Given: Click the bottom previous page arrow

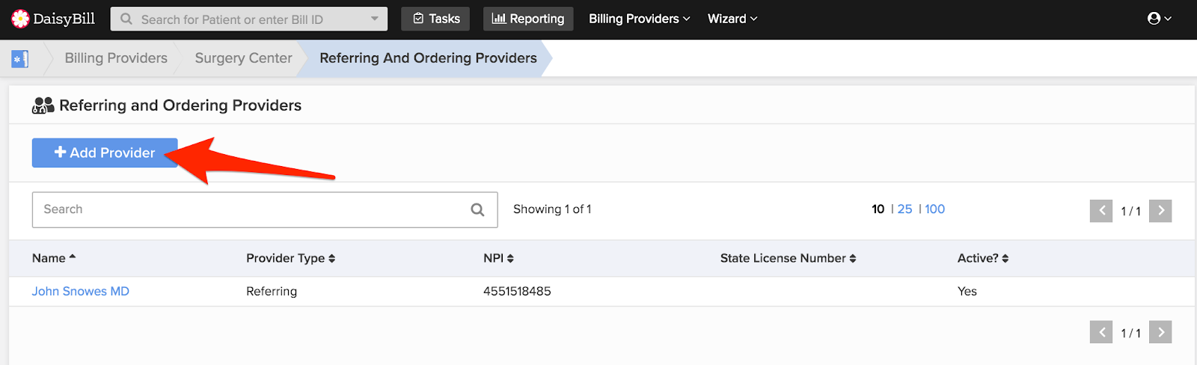Looking at the screenshot, I should (1101, 332).
